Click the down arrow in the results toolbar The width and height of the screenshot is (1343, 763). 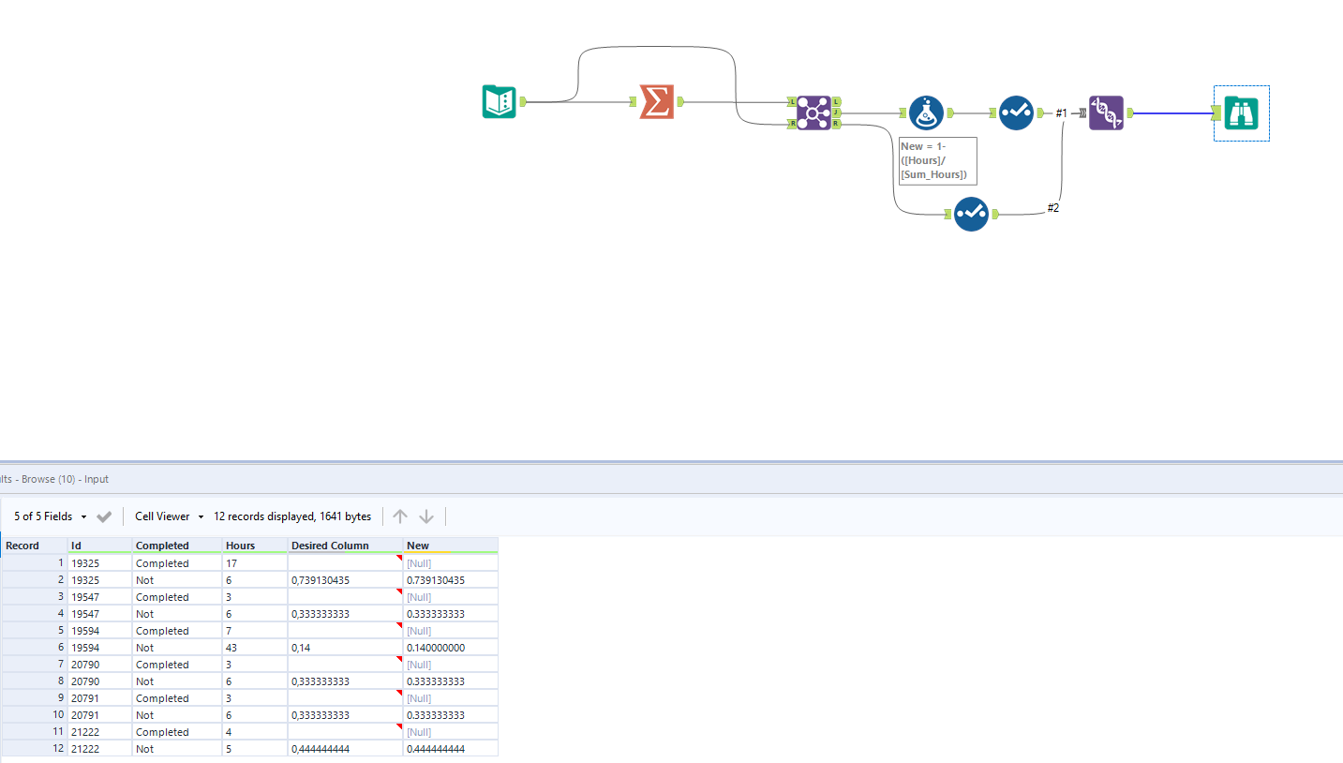427,516
